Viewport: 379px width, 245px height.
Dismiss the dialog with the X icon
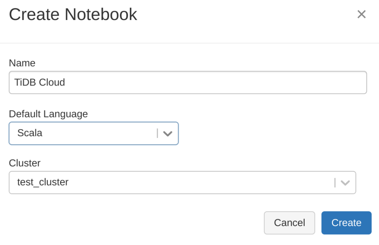[361, 14]
